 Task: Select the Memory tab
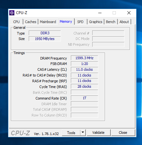66,21
